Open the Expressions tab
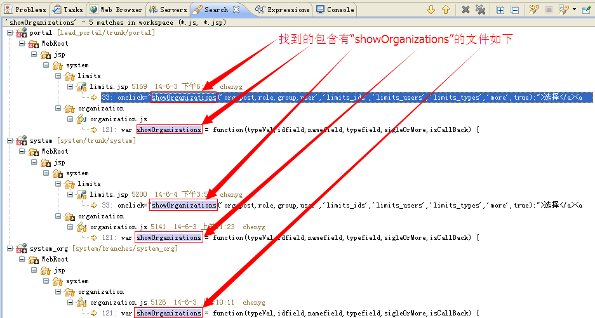Screen dimensions: 595x318 click(283, 10)
